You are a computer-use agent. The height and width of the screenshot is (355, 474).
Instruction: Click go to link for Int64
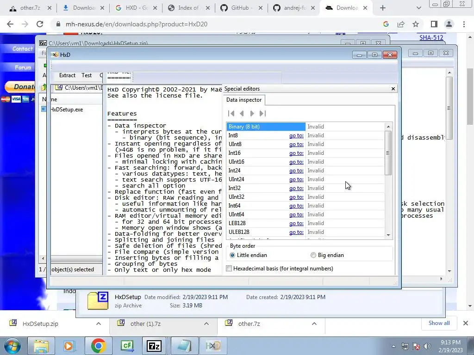point(296,206)
